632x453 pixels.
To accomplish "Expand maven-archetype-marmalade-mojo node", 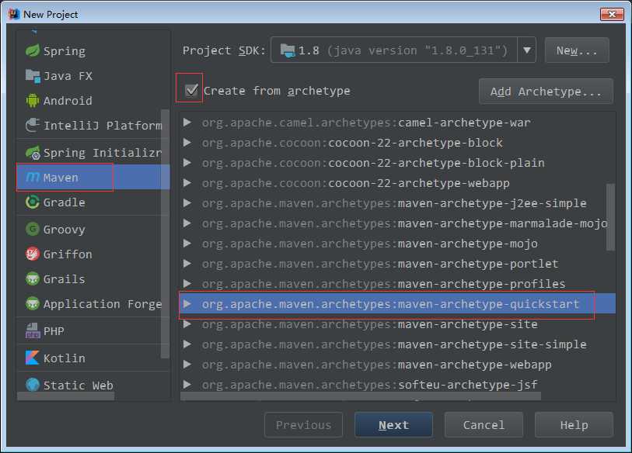I will 187,223.
